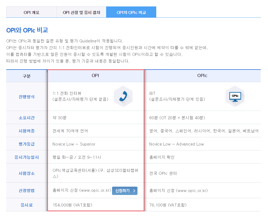The image size is (268, 221).
Task: Click 'iBT' text in OPIc column
Action: [152, 93]
